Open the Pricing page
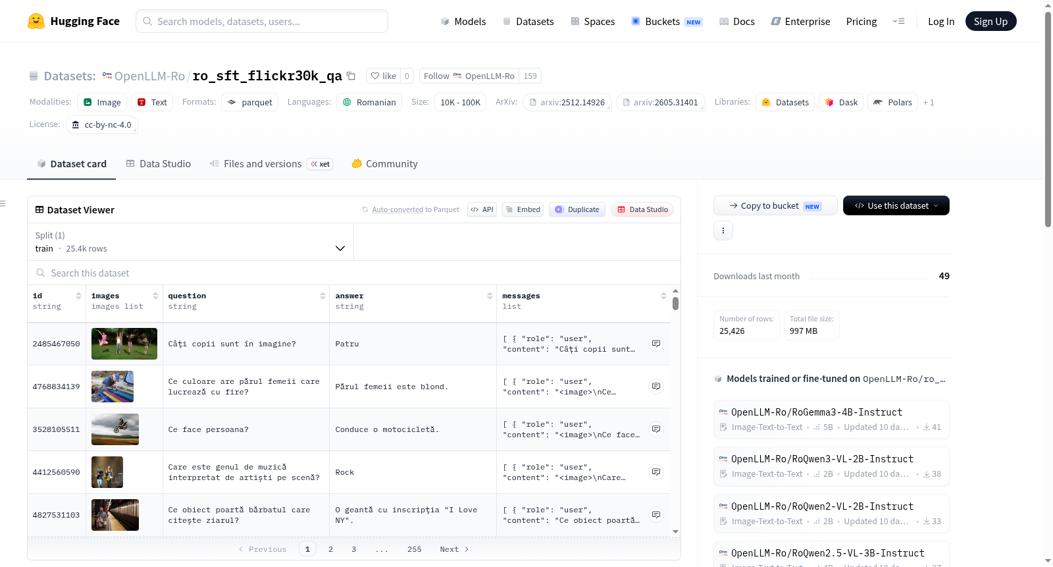Screen dimensions: 1053x567 [861, 21]
